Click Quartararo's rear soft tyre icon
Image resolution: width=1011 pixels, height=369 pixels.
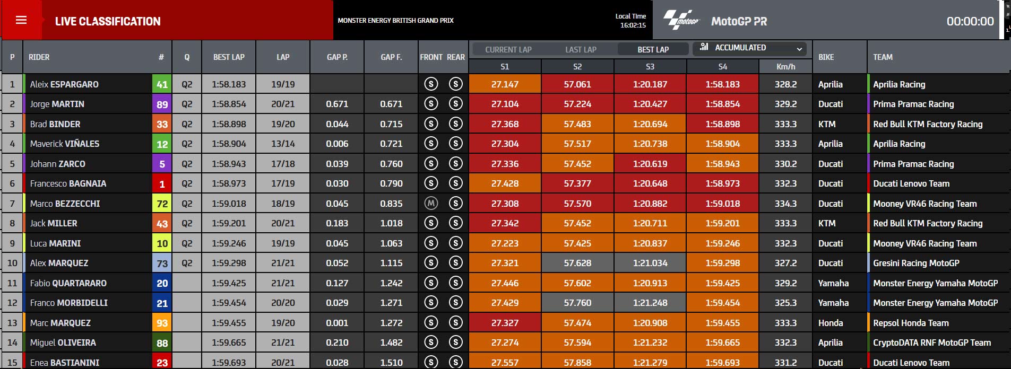click(455, 283)
